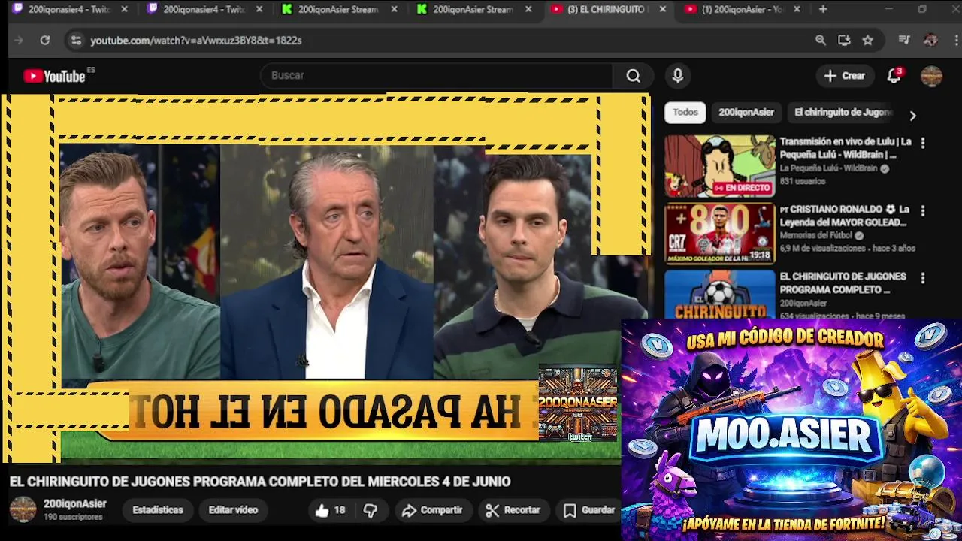Open options for Chiringuito programa completo video
Image resolution: width=962 pixels, height=541 pixels.
tap(923, 277)
